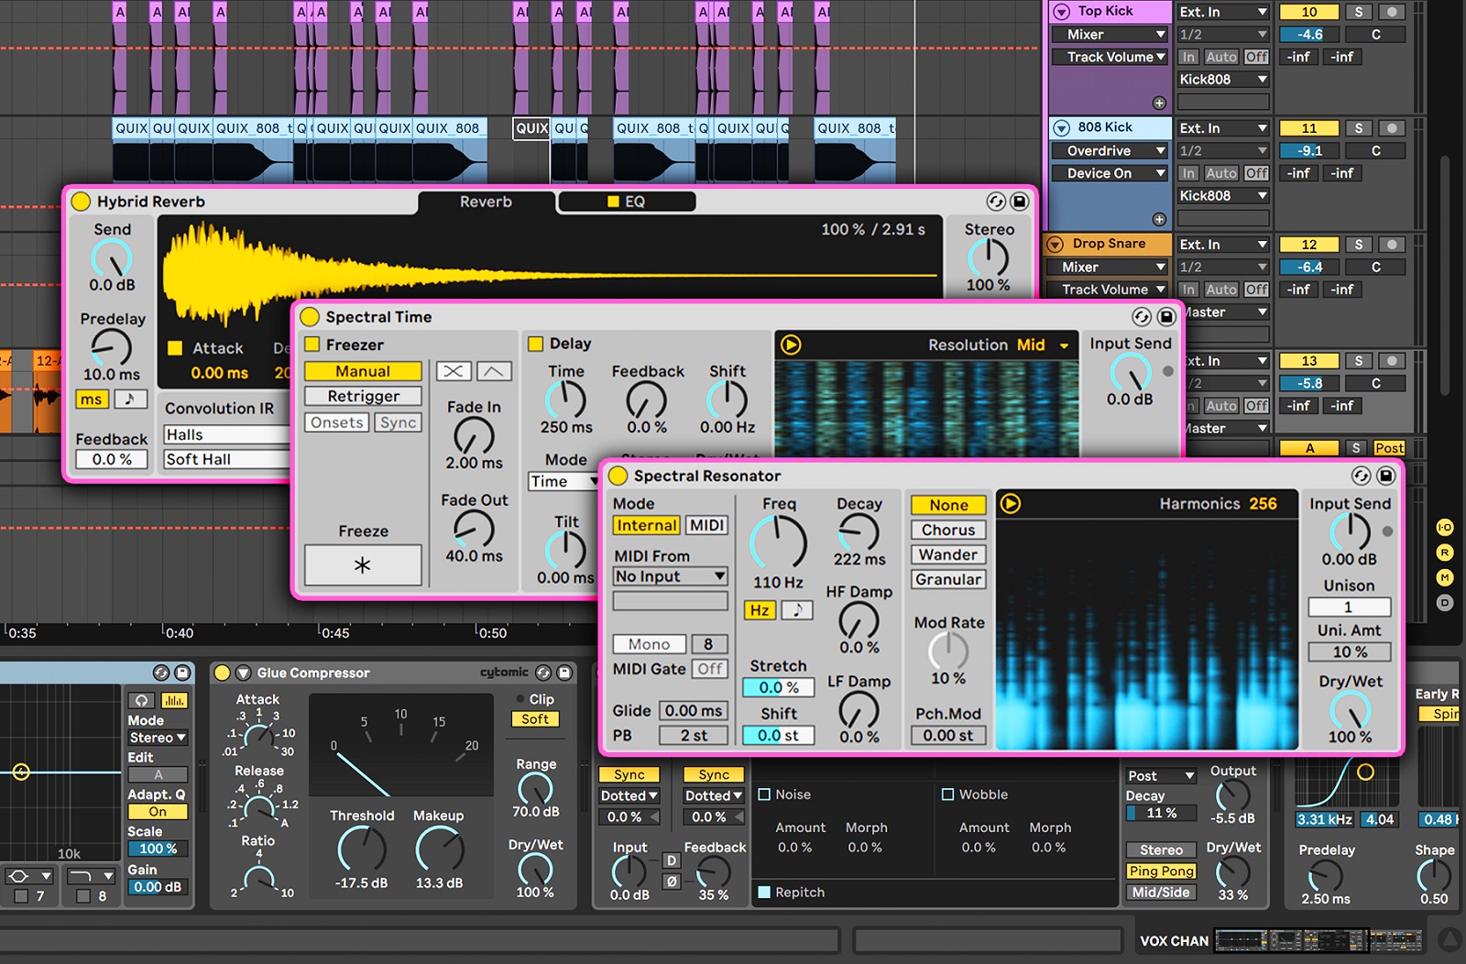Screen dimensions: 1466x964
Task: Hot-swap the Hybrid Reverb preset
Action: tap(996, 202)
